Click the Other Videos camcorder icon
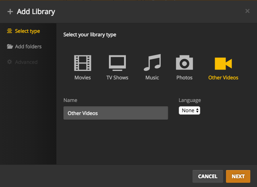This screenshot has width=257, height=187. [x=223, y=64]
